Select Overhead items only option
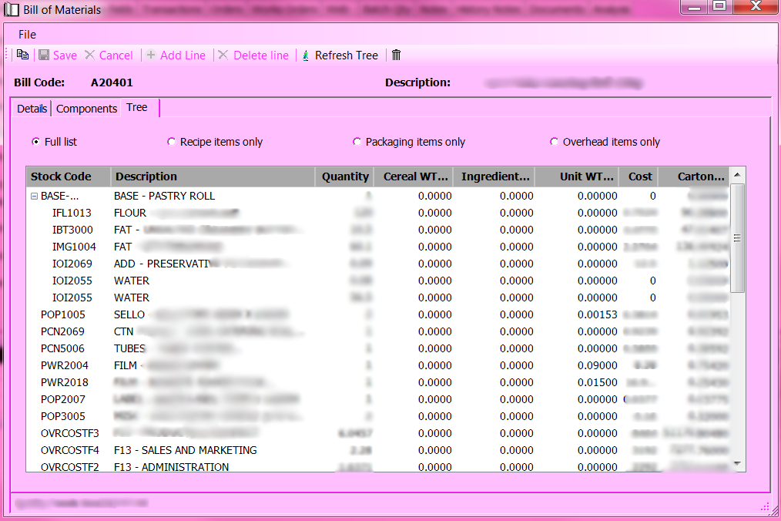This screenshot has height=521, width=781. 554,142
